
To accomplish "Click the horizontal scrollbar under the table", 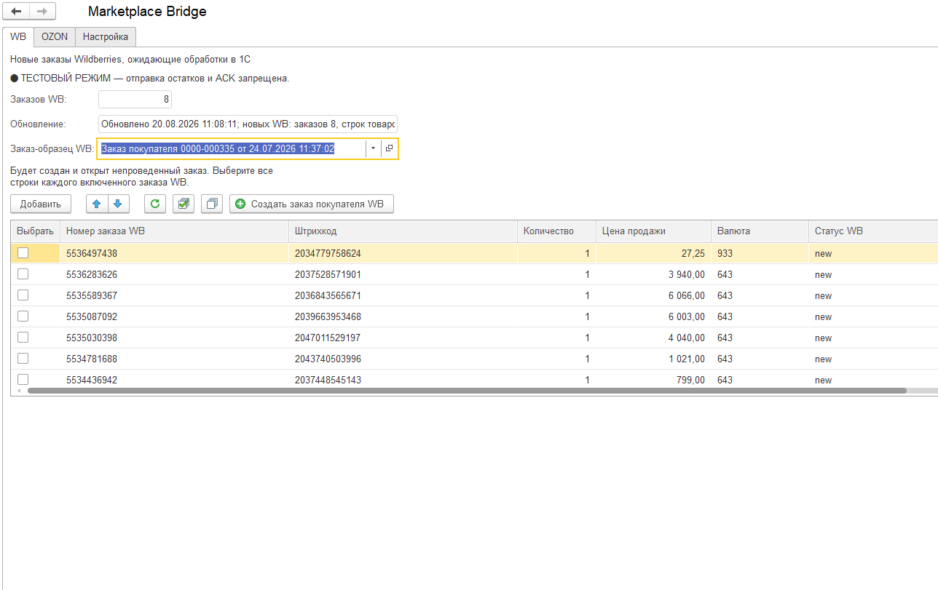I will click(x=467, y=391).
